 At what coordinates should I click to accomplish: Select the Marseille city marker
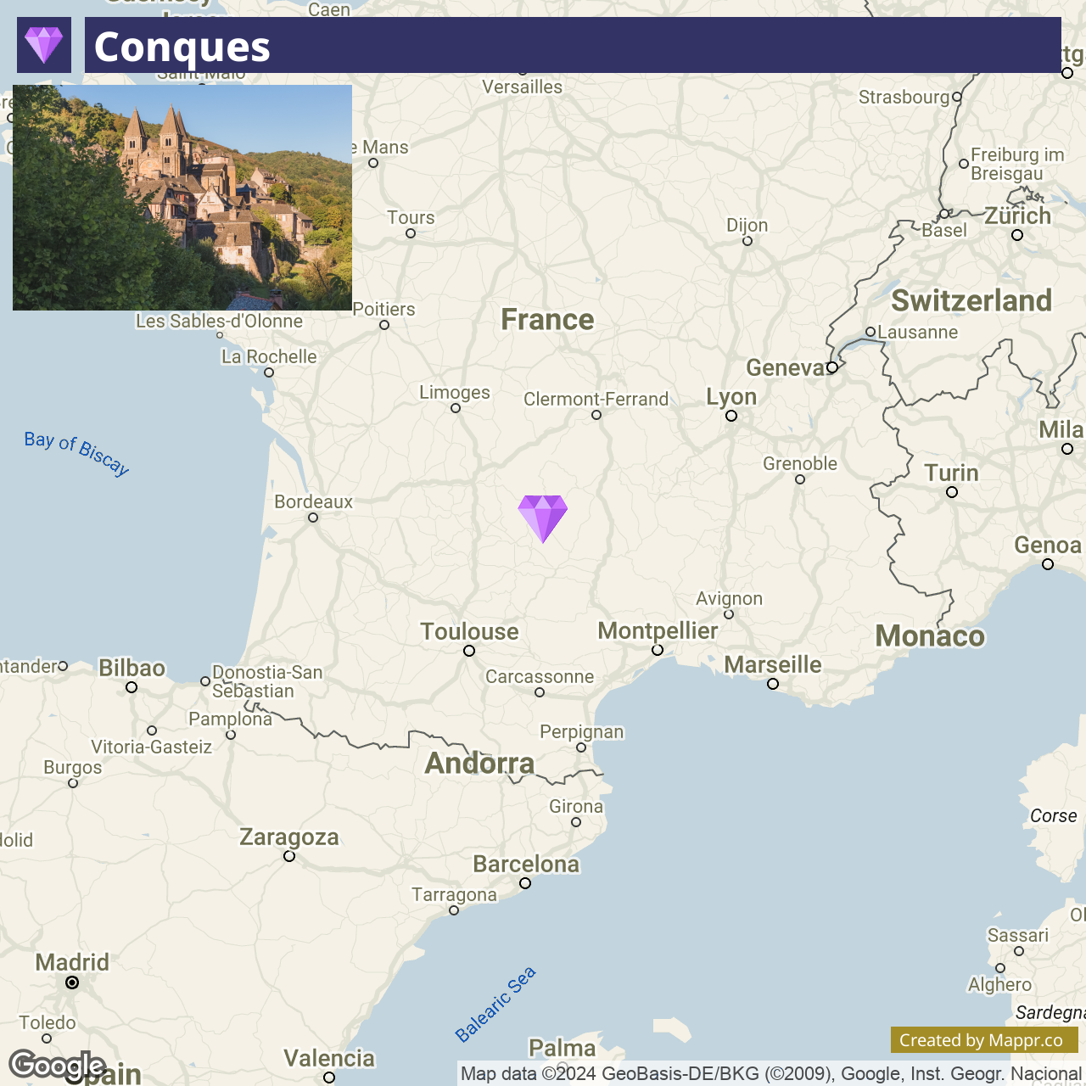click(773, 684)
